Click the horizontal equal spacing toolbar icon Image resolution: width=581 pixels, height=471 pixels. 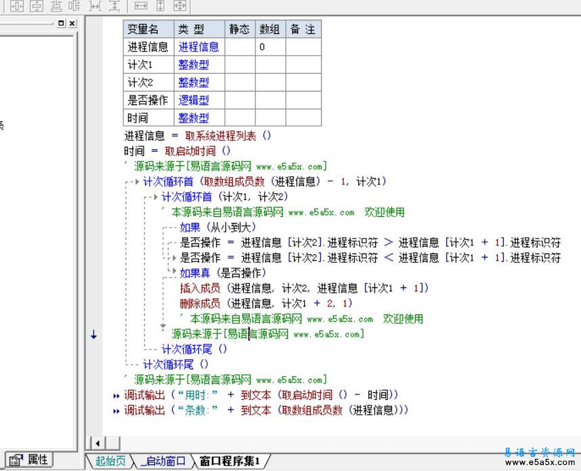(x=95, y=6)
